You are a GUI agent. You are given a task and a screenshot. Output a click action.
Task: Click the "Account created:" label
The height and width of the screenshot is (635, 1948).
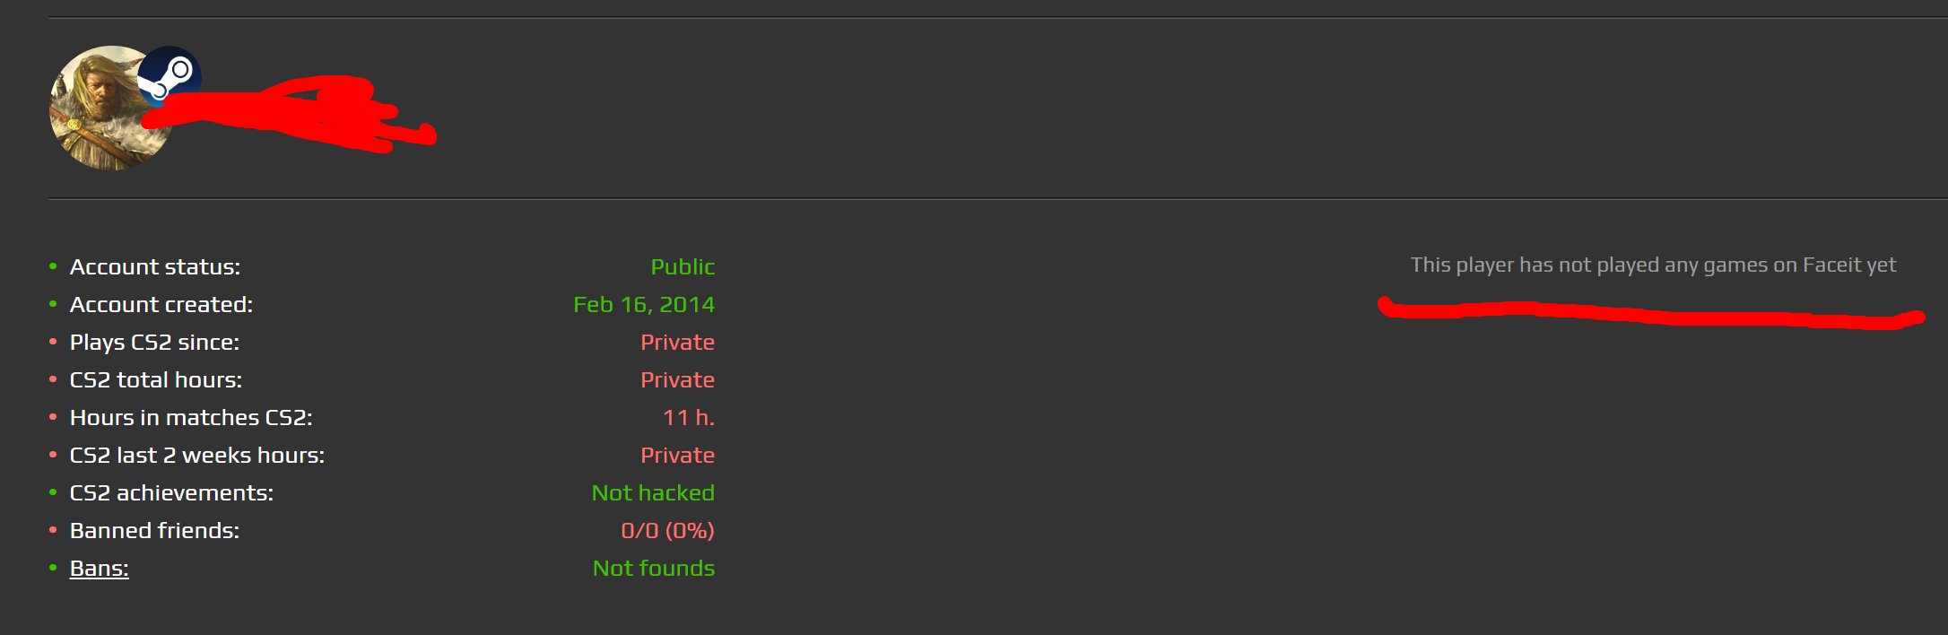point(161,305)
